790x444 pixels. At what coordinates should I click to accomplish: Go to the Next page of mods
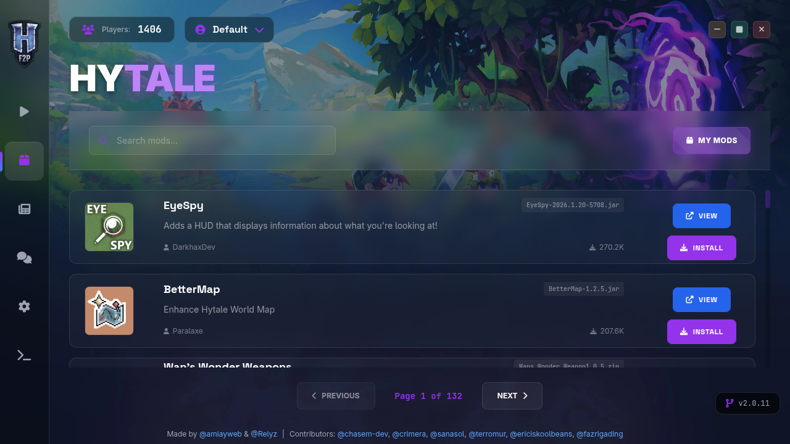coord(512,396)
